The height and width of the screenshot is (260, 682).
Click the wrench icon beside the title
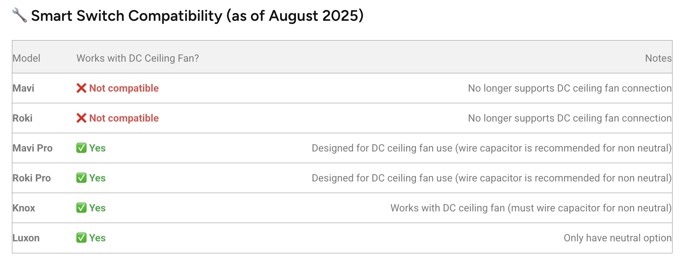pos(19,16)
